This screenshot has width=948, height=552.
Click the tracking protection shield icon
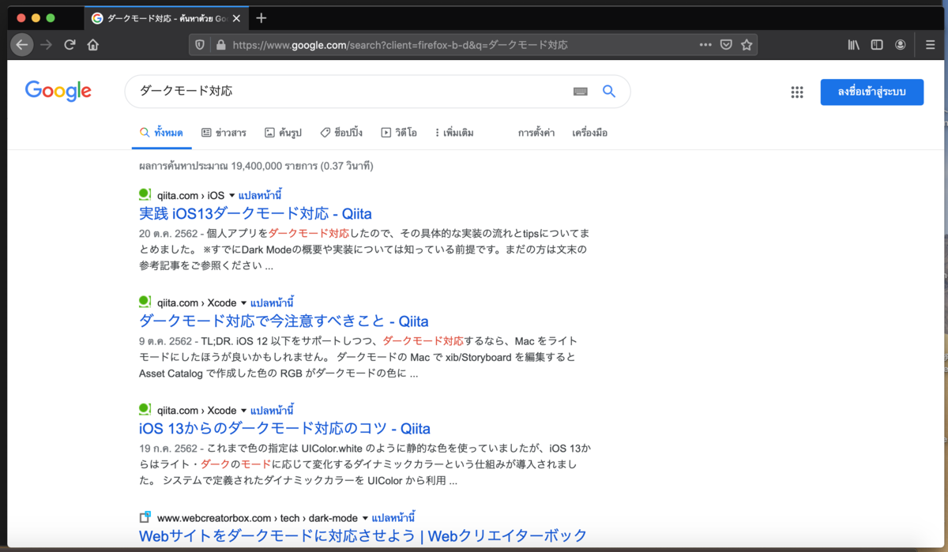(x=201, y=45)
